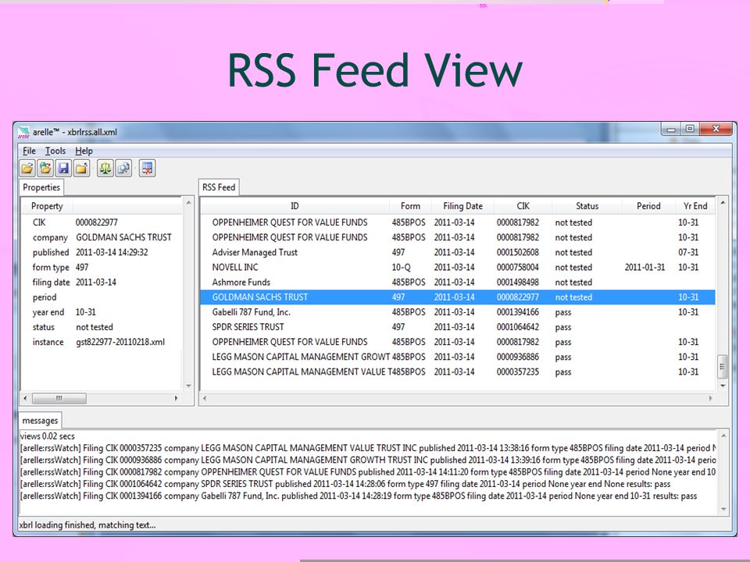Click the Open web file globe-folder icon
The image size is (750, 562).
tap(45, 169)
